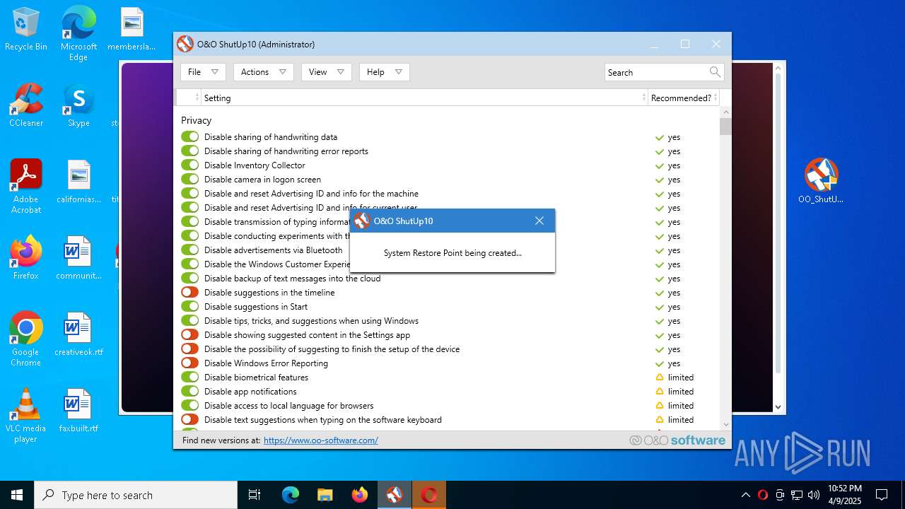This screenshot has width=905, height=509.
Task: Toggle Disable suggestions in the timeline
Action: pyautogui.click(x=190, y=292)
